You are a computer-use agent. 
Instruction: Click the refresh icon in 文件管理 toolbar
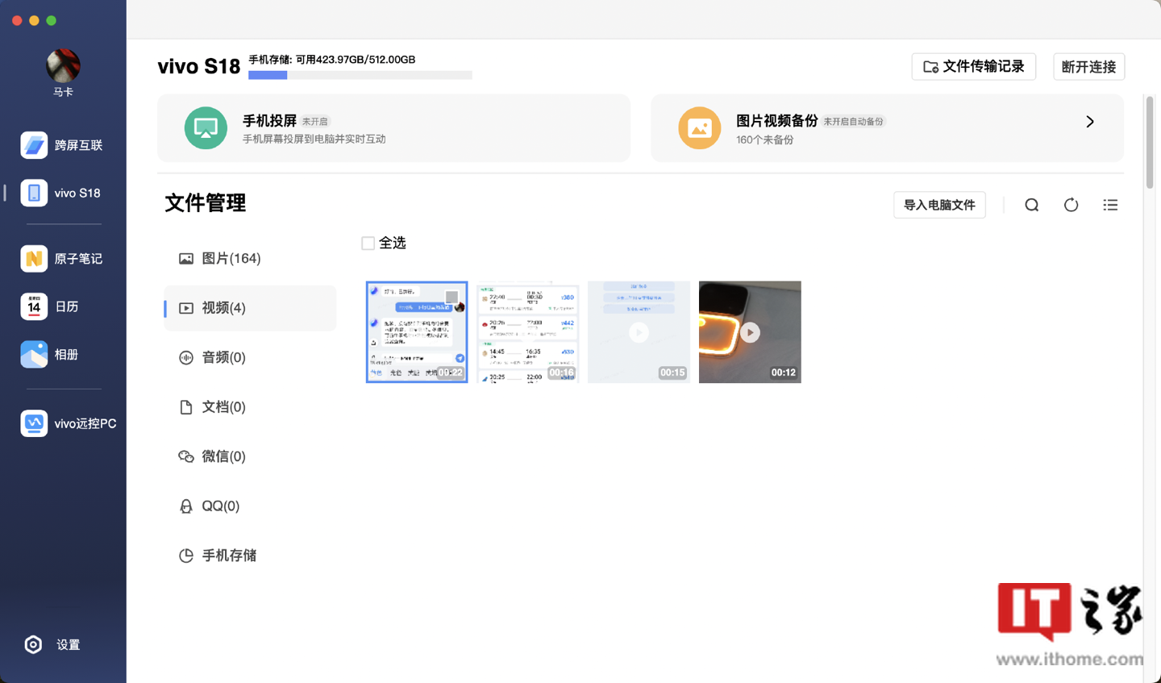1071,205
